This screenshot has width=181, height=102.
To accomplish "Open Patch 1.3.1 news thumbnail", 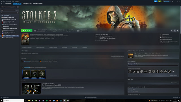I will coord(31,88).
